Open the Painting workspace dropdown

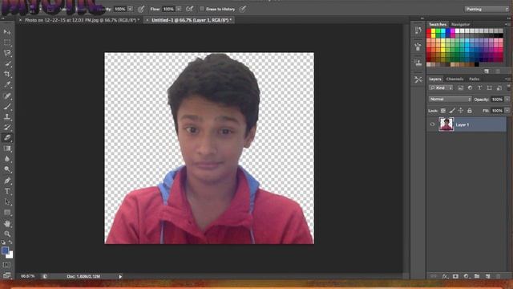tap(487, 9)
